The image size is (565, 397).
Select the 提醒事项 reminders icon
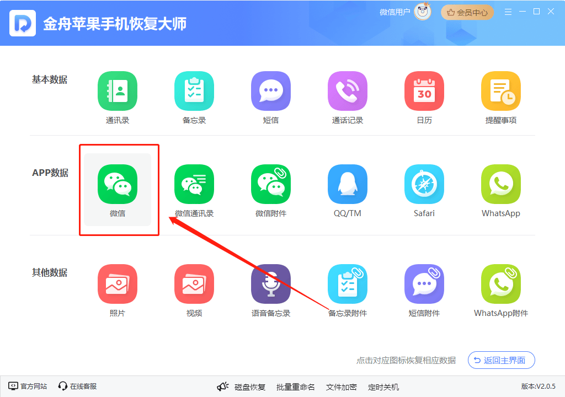pyautogui.click(x=501, y=90)
